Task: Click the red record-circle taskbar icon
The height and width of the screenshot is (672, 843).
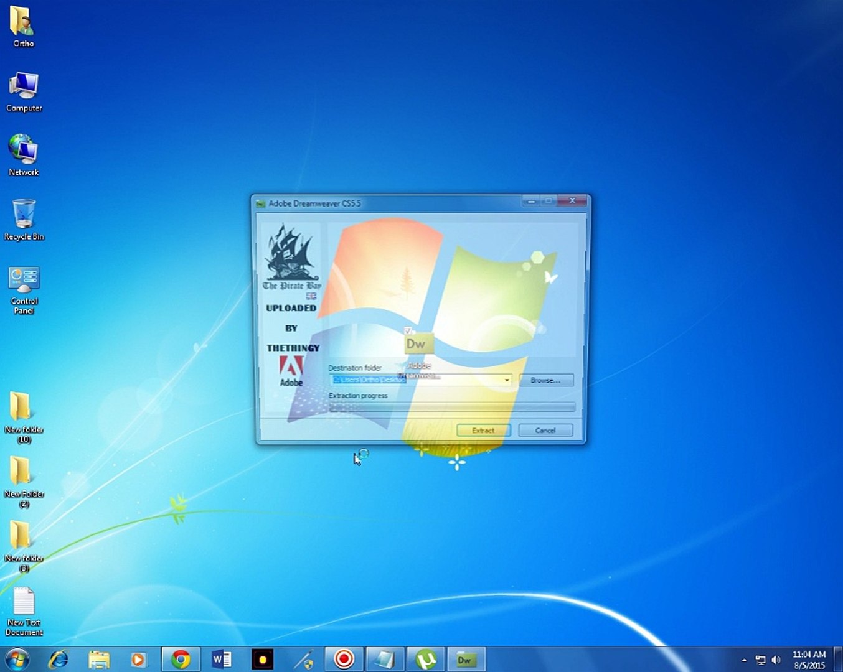Action: coord(344,659)
